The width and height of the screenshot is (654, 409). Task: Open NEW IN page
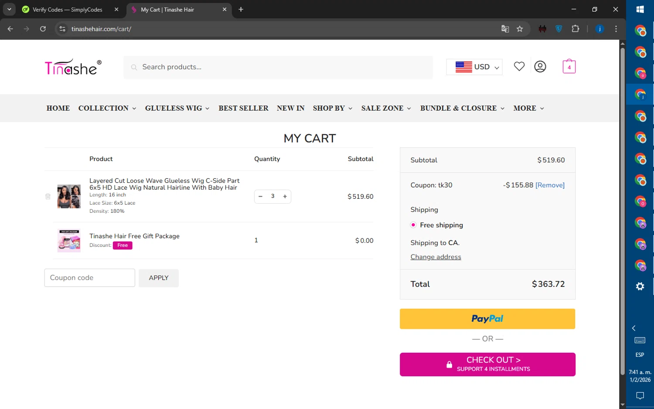tap(290, 108)
